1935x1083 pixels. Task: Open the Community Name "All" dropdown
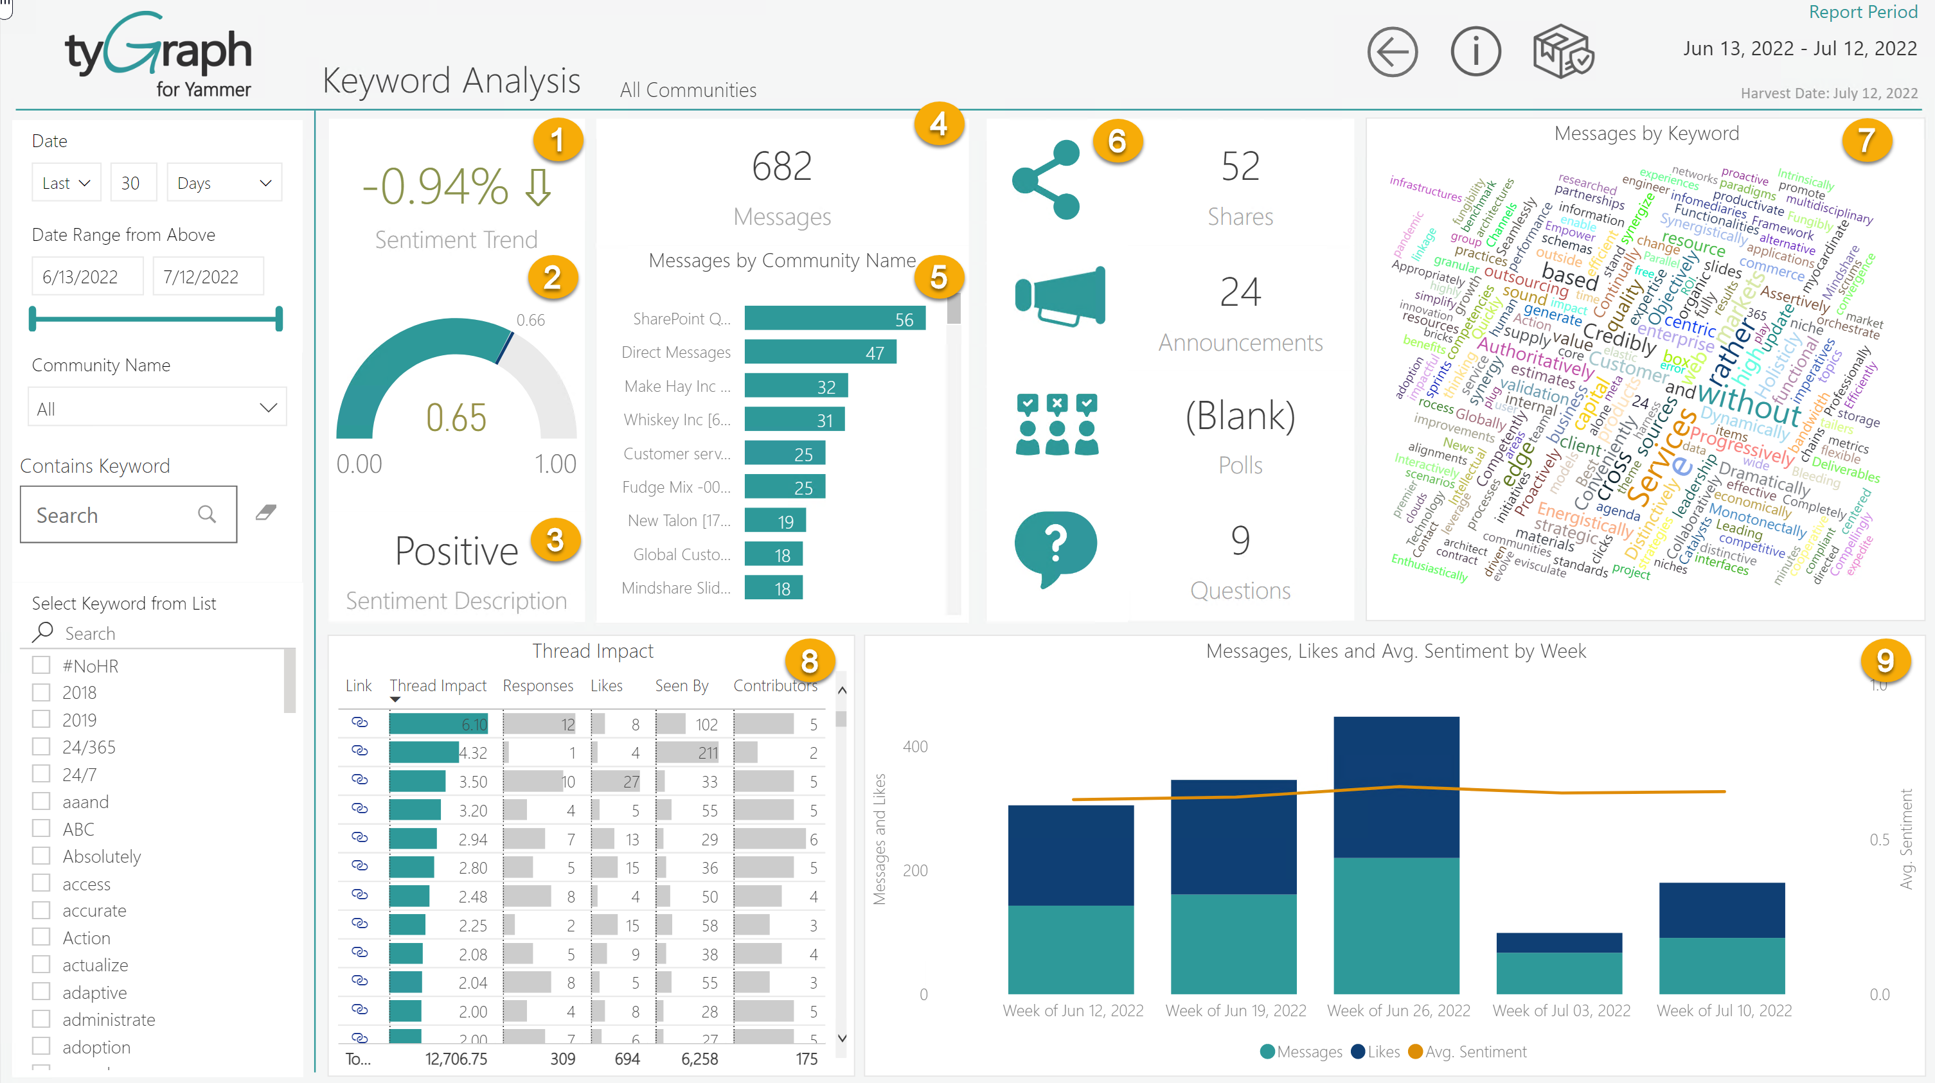tap(156, 407)
